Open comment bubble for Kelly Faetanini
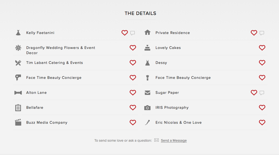 coord(133,33)
